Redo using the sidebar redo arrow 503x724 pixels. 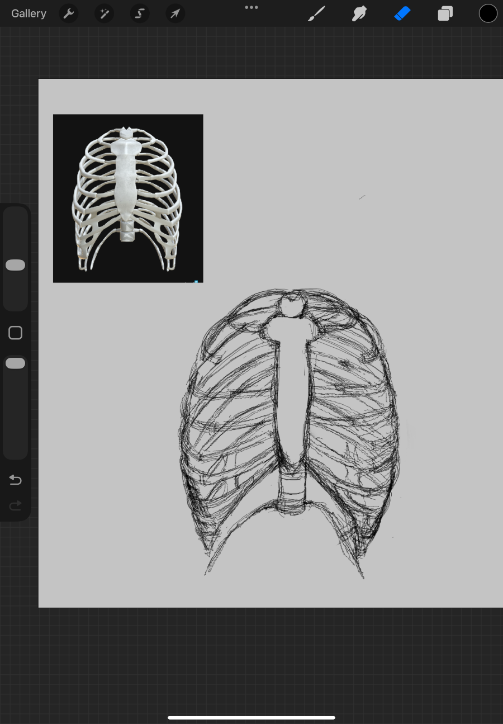coord(16,506)
